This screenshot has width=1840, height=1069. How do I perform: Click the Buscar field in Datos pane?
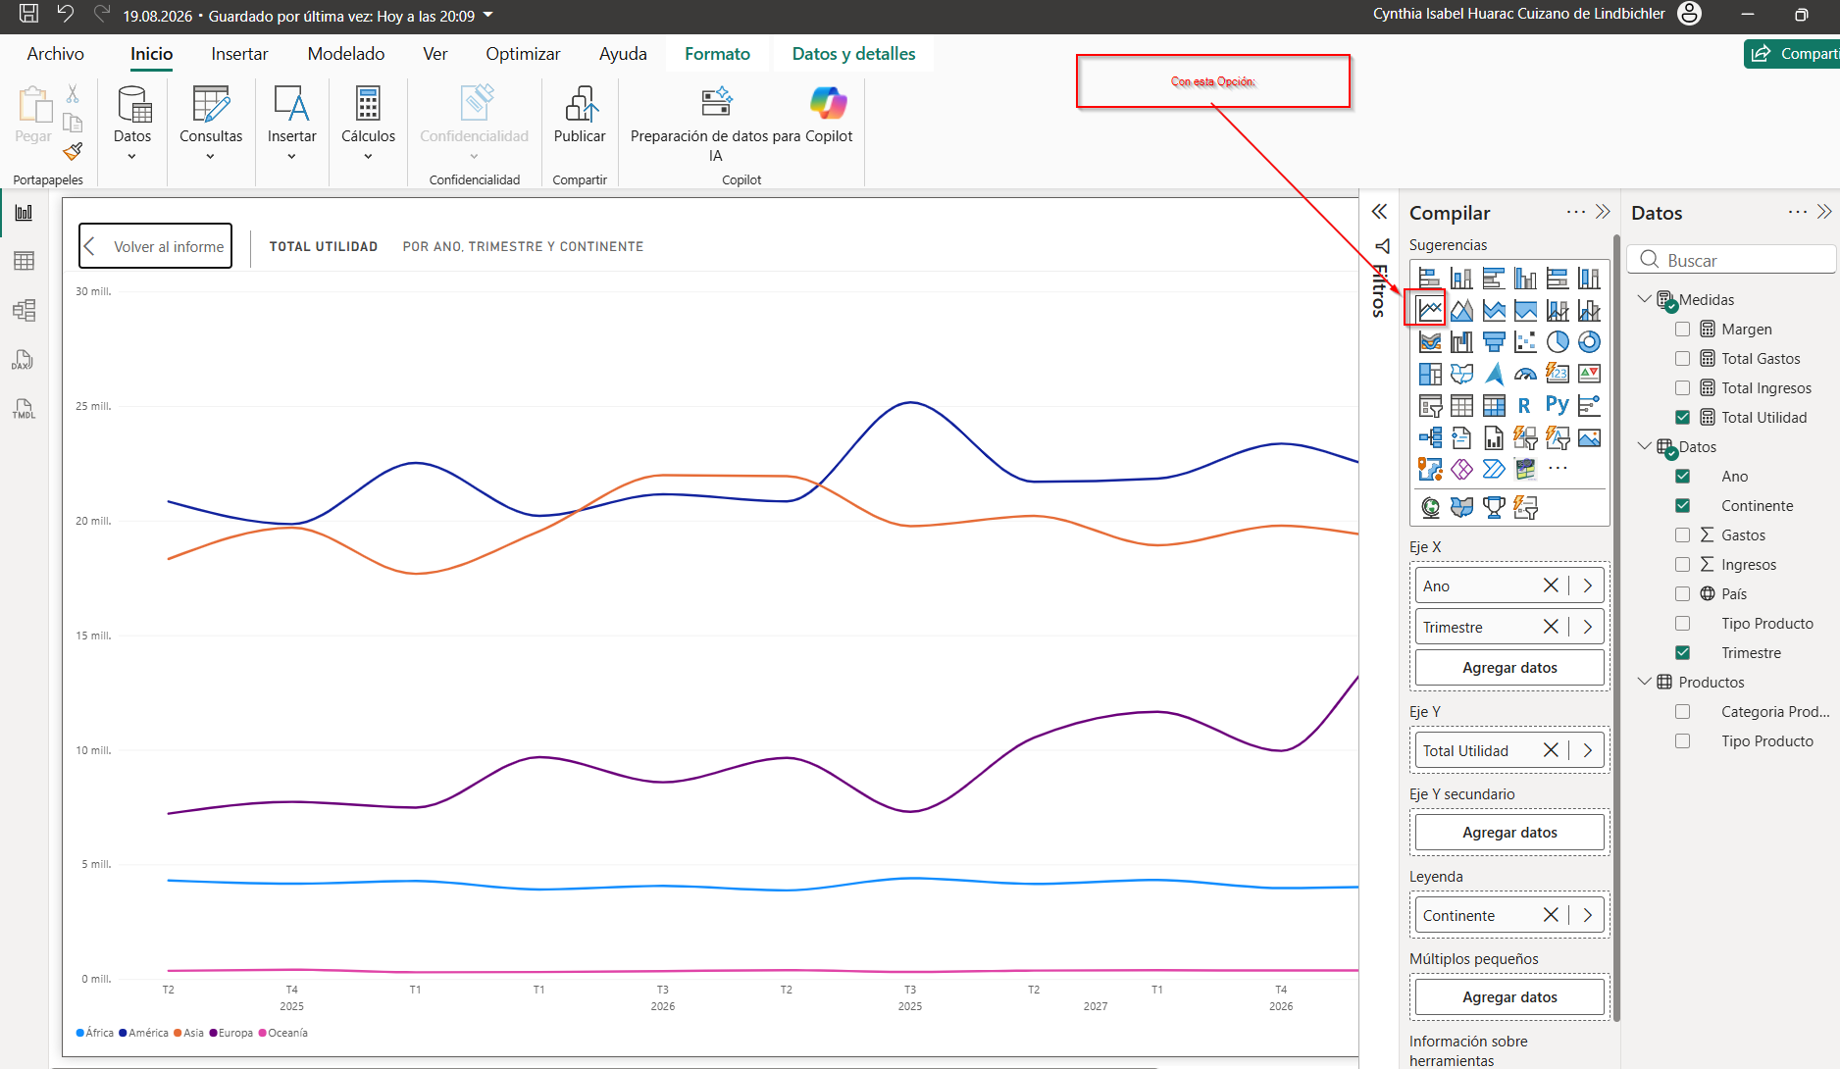point(1731,260)
